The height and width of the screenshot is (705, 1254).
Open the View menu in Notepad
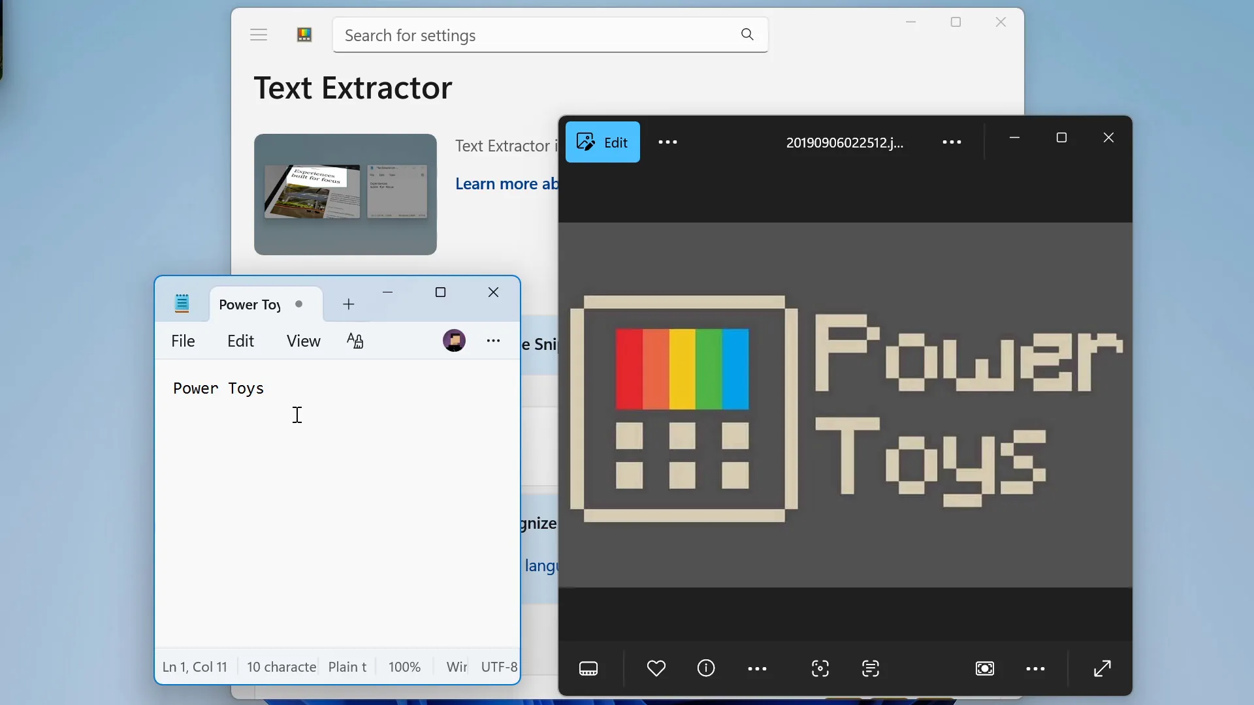(304, 341)
